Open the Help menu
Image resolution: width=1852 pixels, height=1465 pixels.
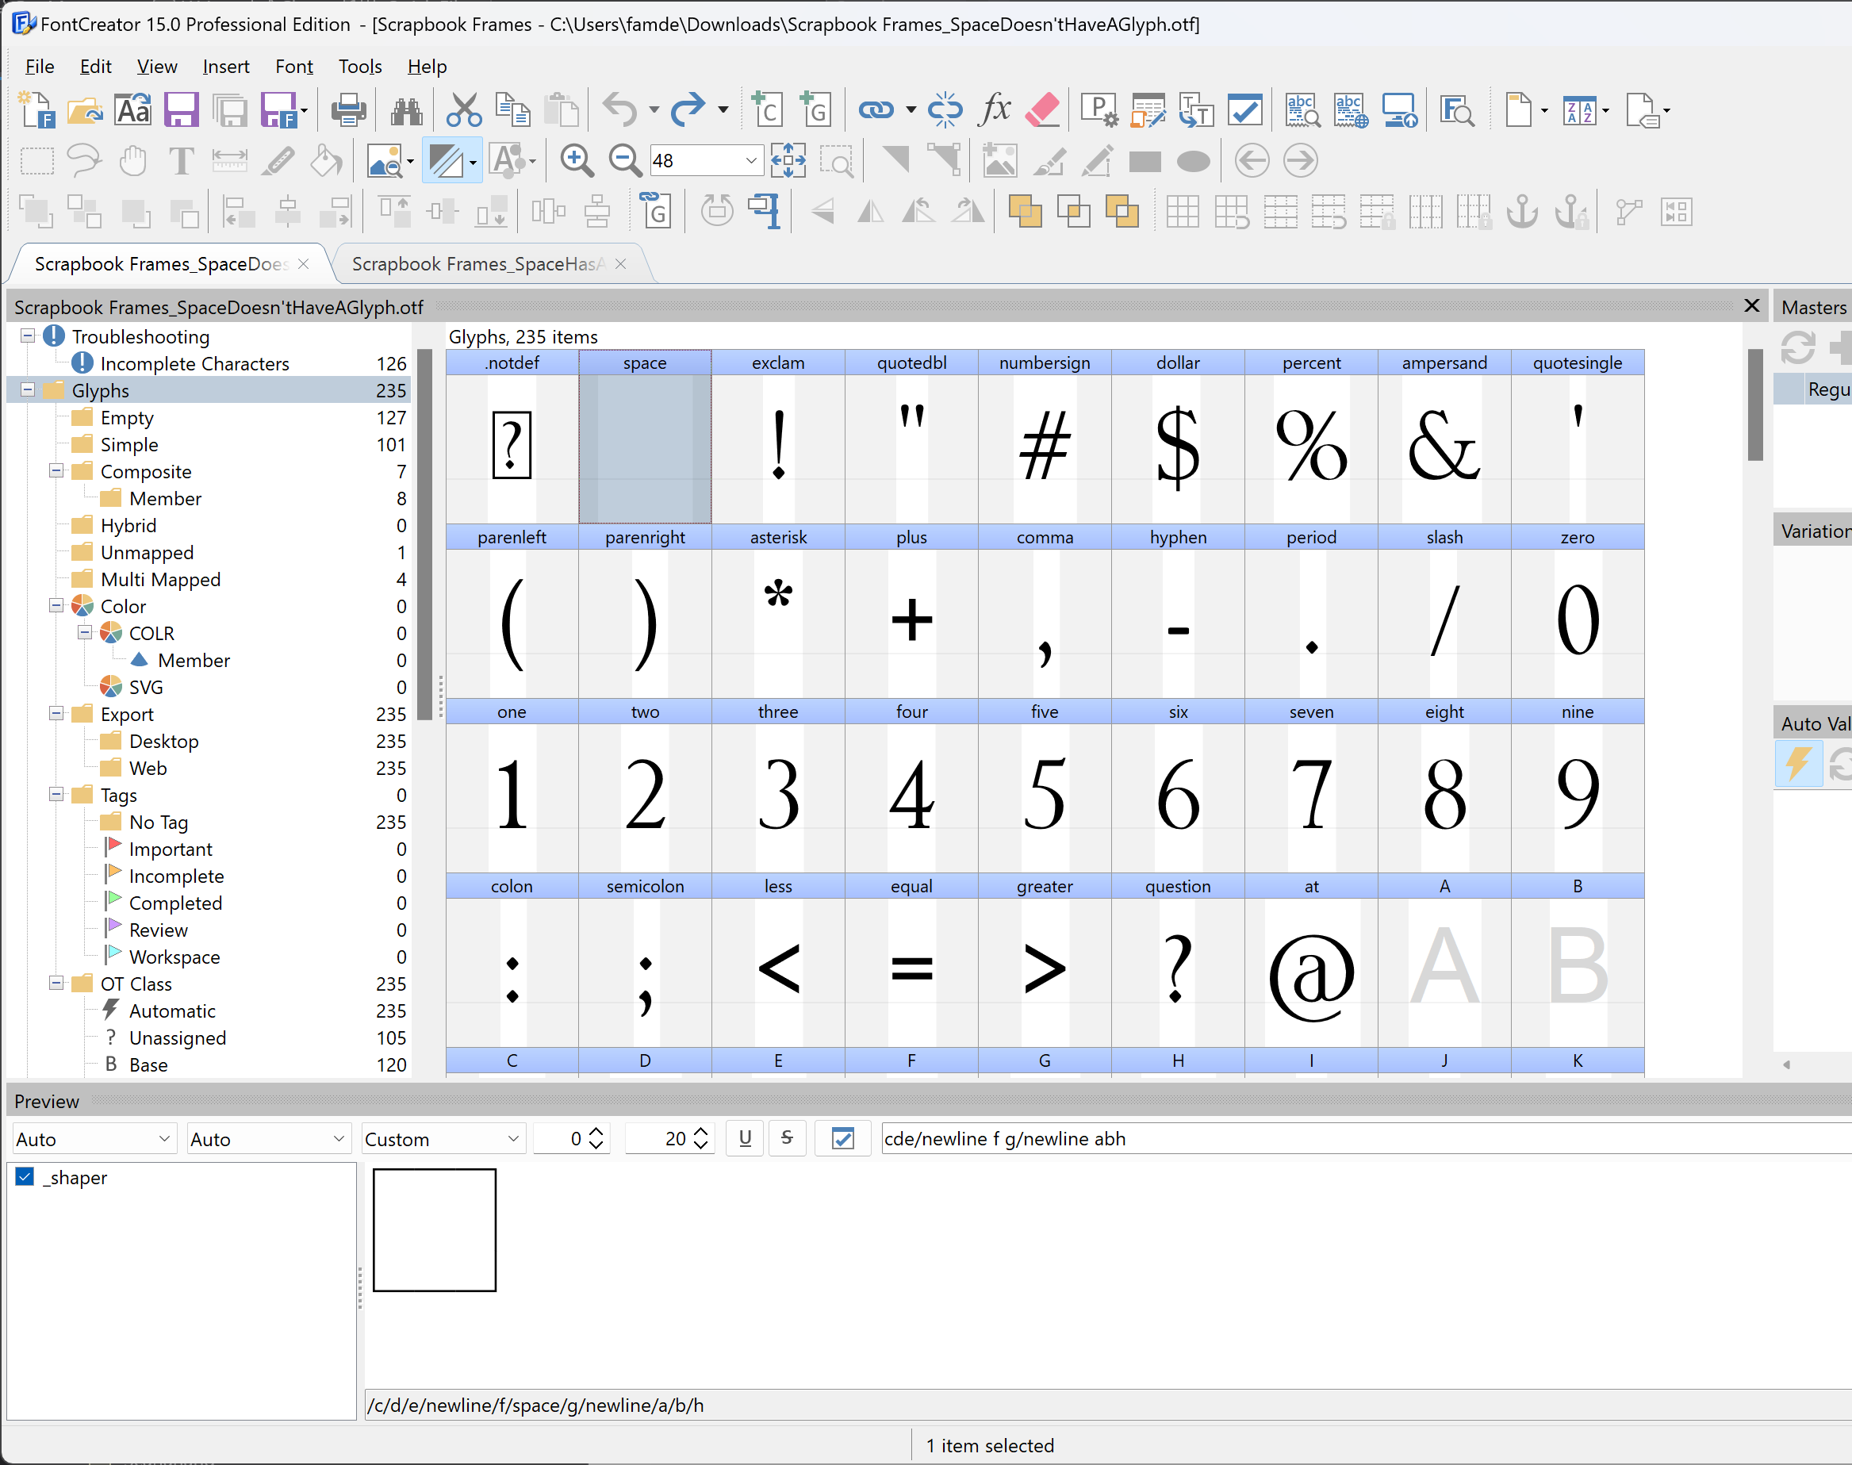(x=428, y=66)
